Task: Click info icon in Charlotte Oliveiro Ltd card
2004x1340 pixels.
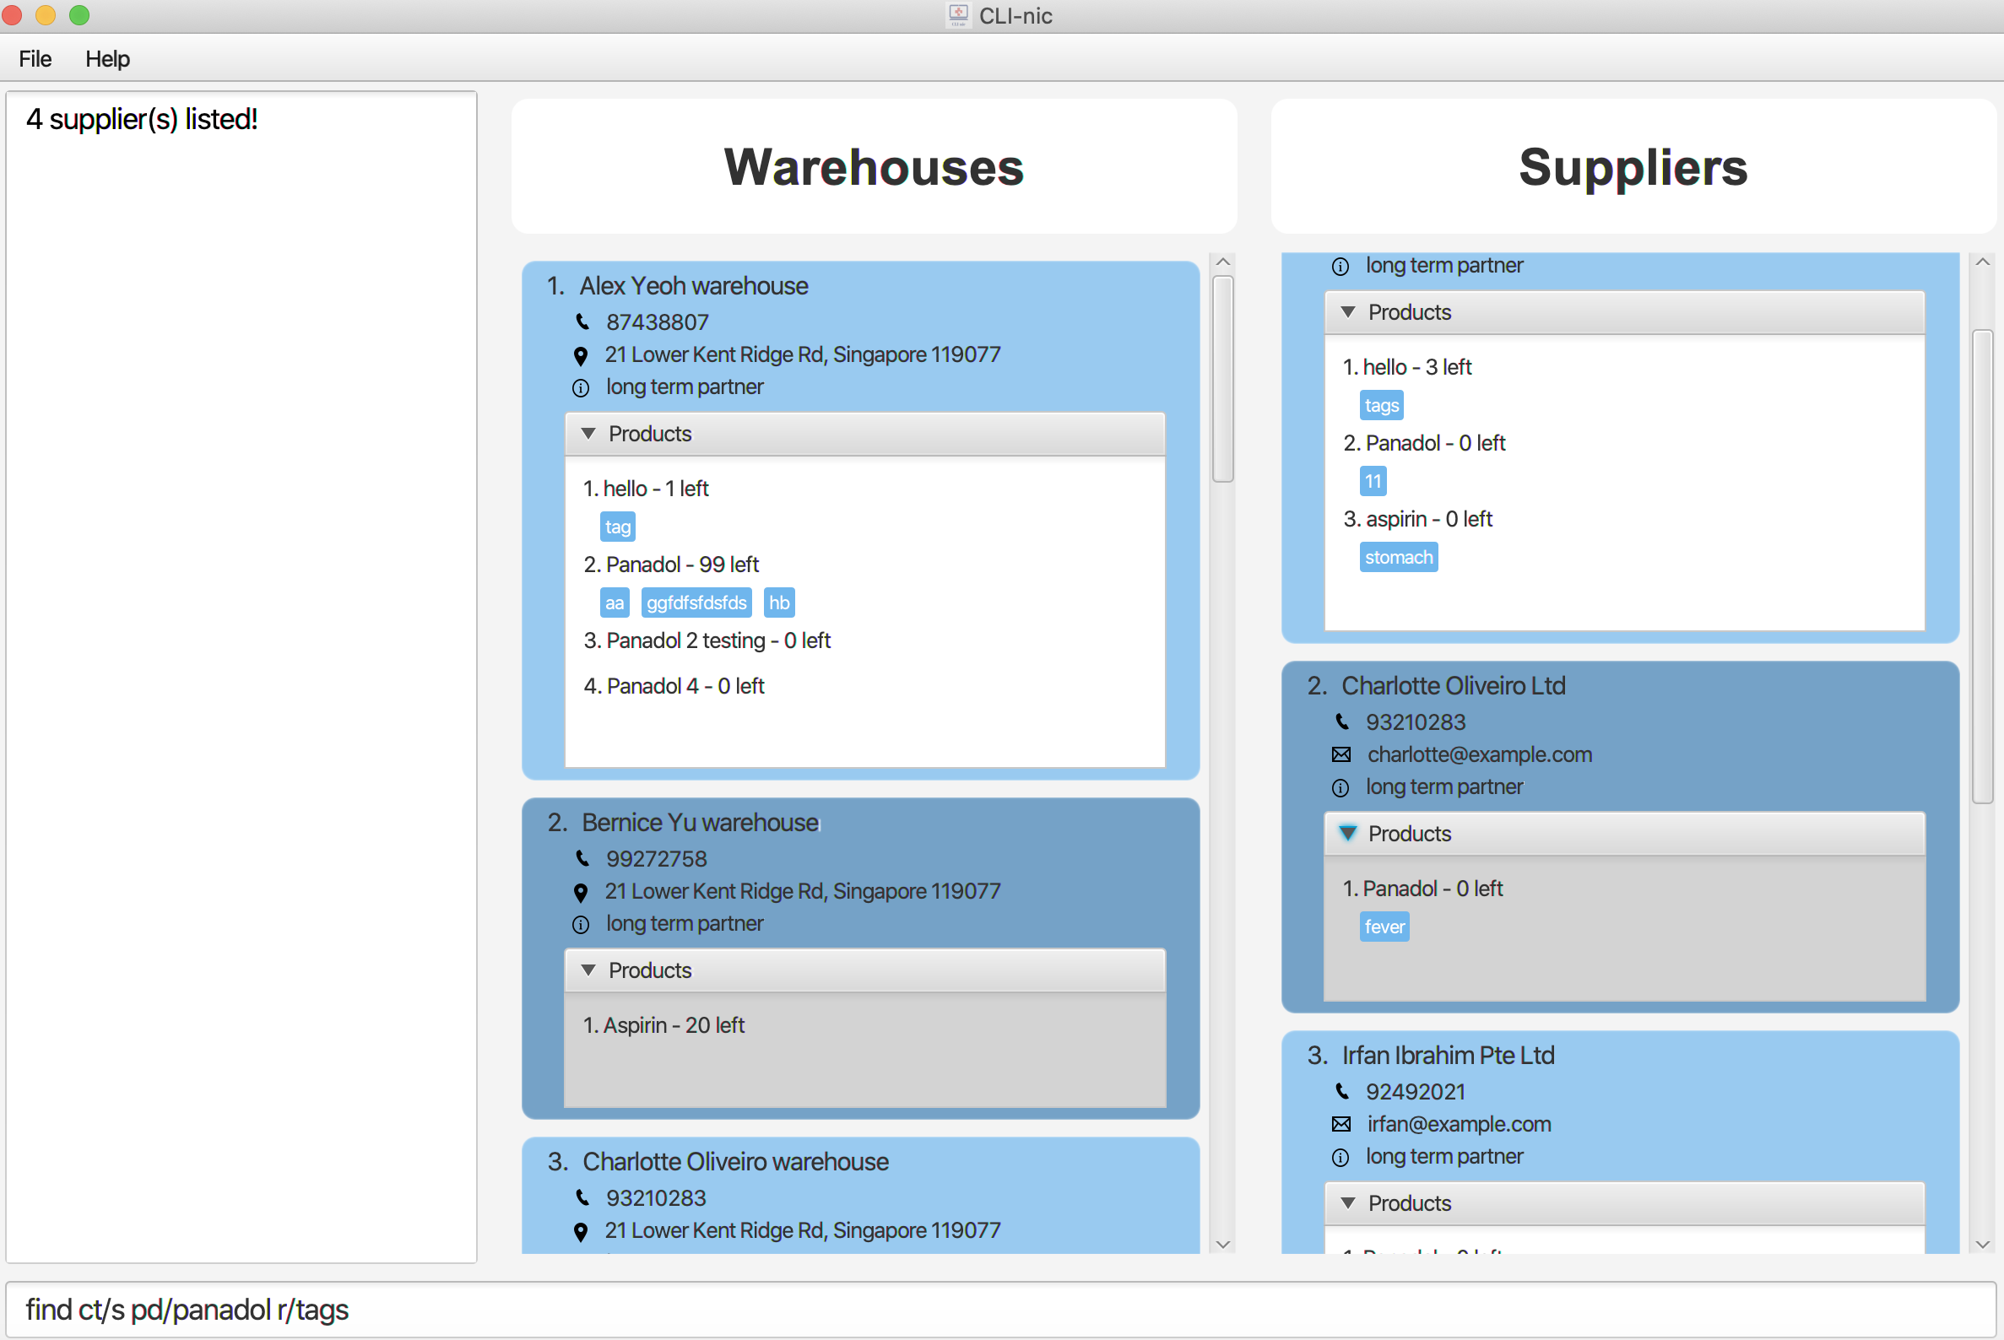Action: [1341, 788]
